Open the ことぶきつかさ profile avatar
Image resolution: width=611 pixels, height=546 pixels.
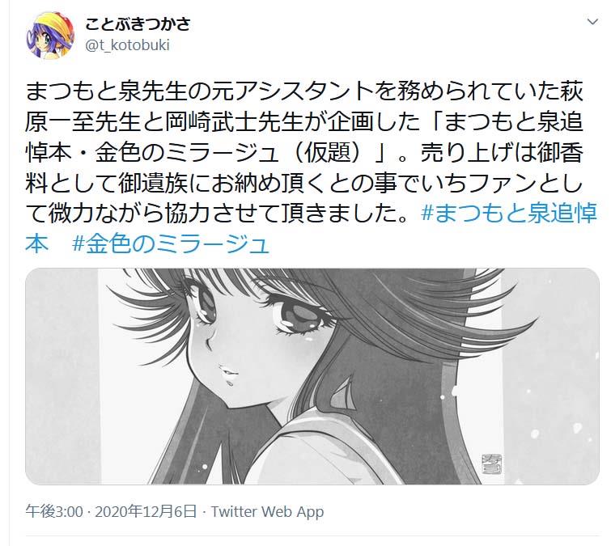[x=50, y=35]
